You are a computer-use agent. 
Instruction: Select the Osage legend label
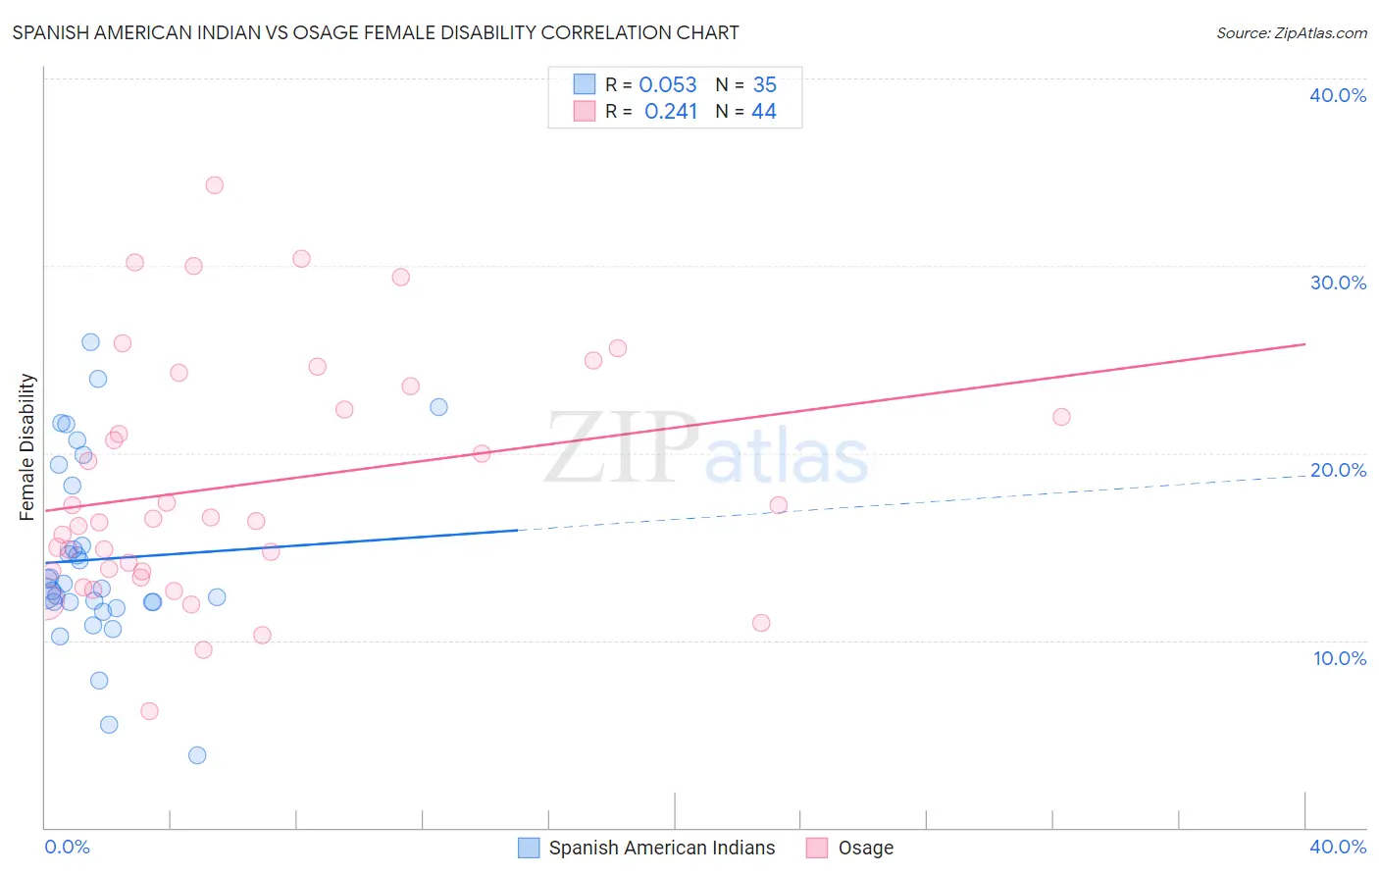coord(866,848)
